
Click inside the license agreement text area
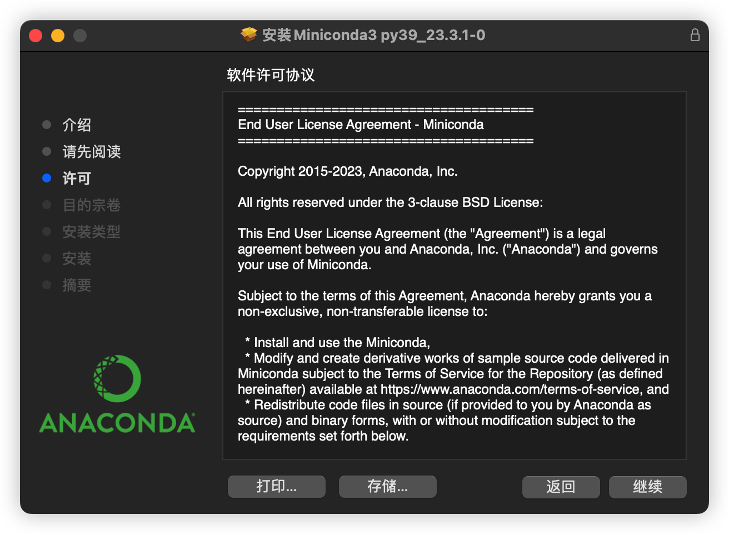click(x=455, y=276)
